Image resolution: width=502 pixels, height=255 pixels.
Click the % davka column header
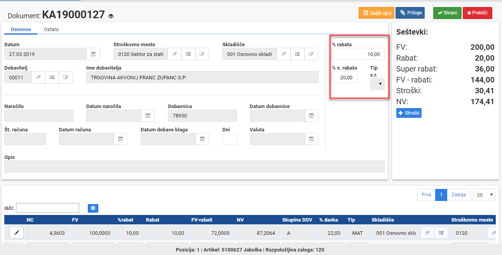click(x=329, y=220)
